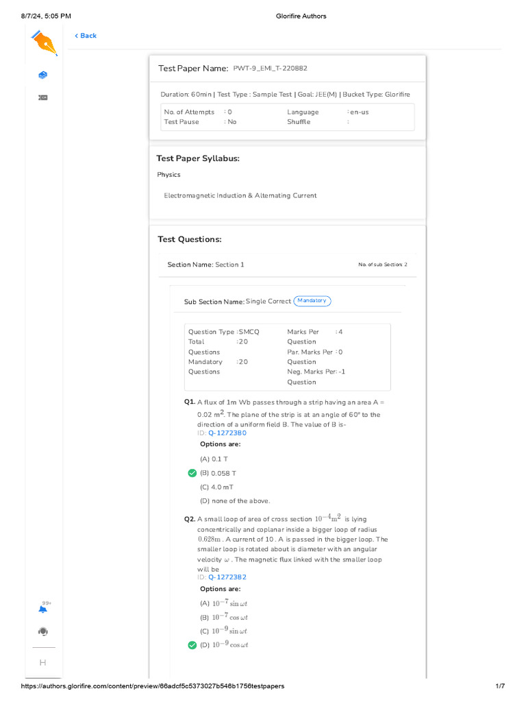
Task: Click the ticket icon in sidebar
Action: 43,98
